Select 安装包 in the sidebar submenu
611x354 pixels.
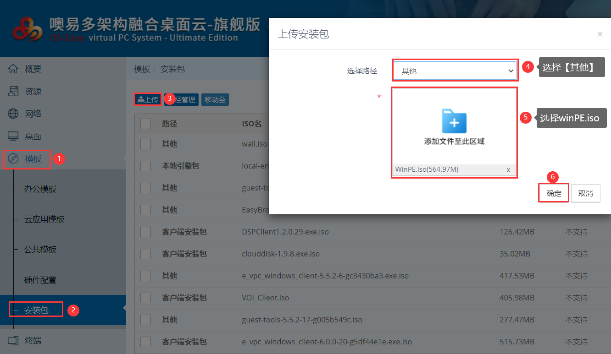(36, 310)
